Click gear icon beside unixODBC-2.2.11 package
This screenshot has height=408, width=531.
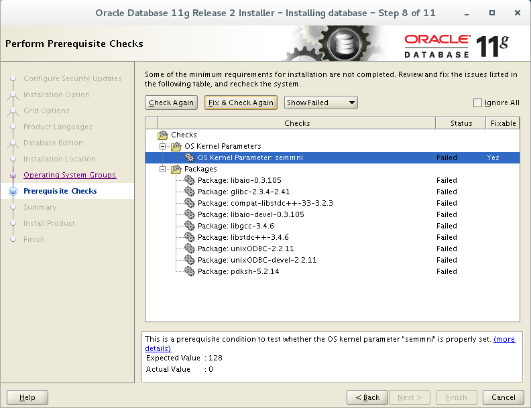189,249
